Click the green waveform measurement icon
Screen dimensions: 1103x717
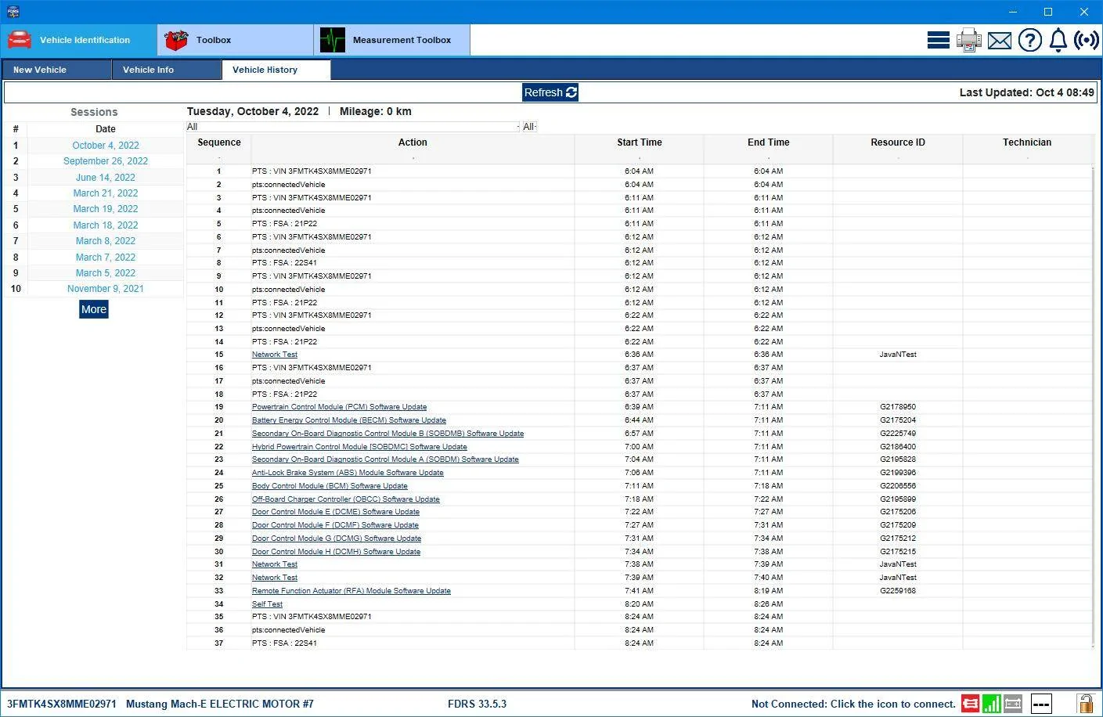tap(333, 40)
